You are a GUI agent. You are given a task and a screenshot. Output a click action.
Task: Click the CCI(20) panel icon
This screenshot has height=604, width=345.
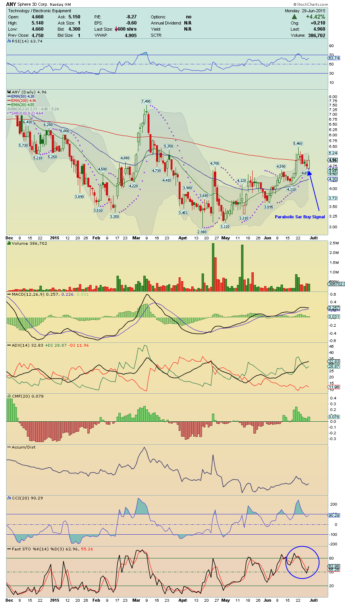coord(9,498)
